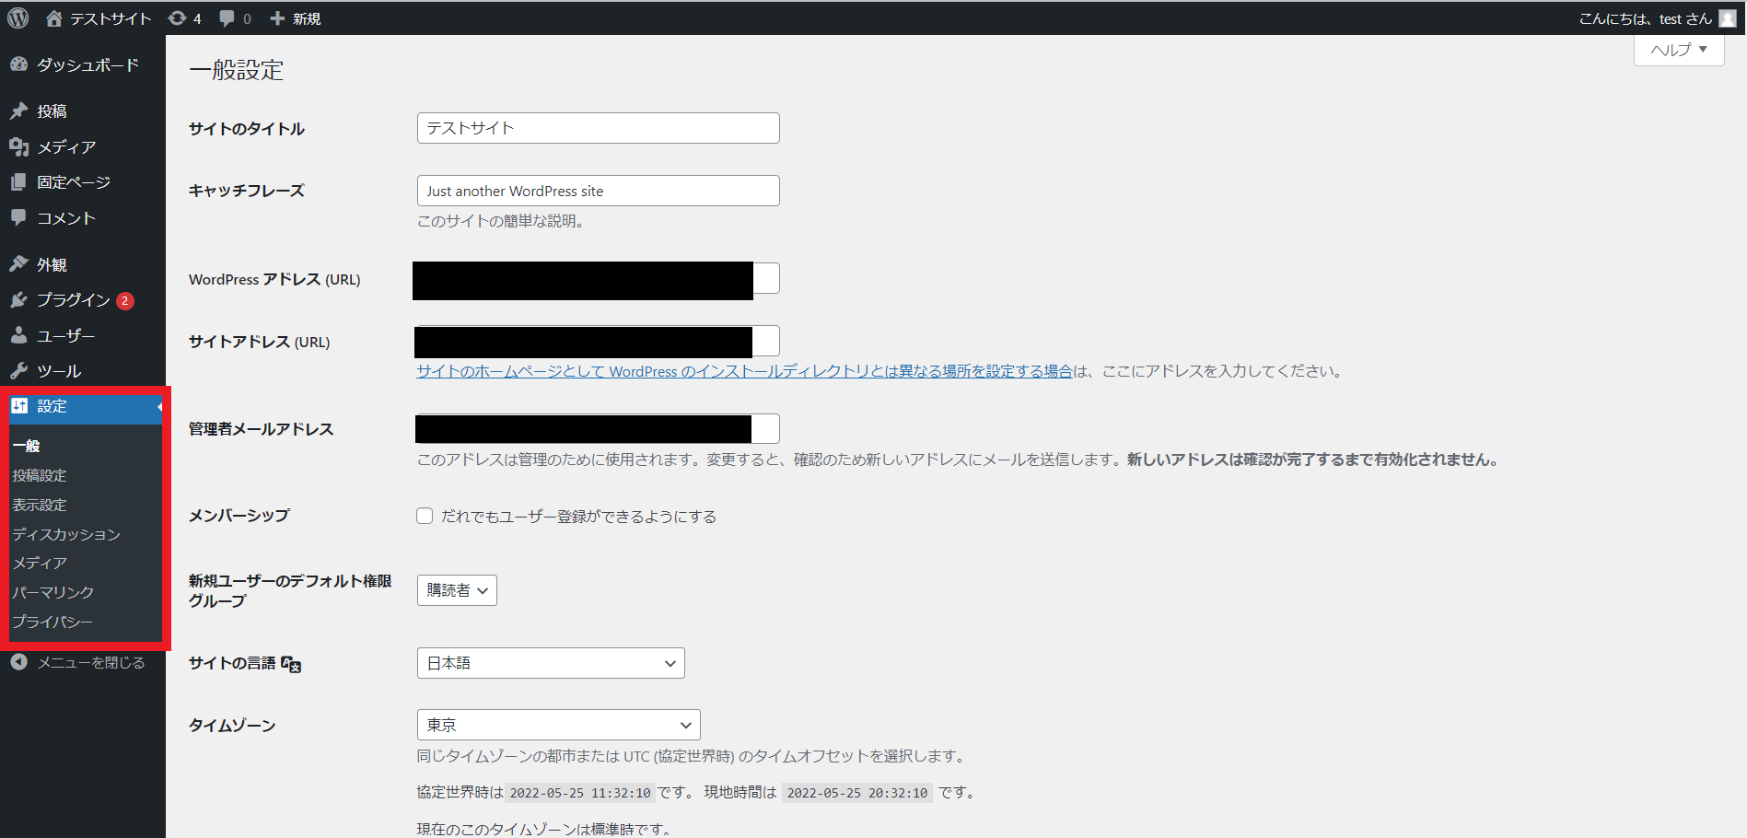Open the updates icon in admin bar
Viewport: 1747px width, 838px height.
[x=178, y=18]
